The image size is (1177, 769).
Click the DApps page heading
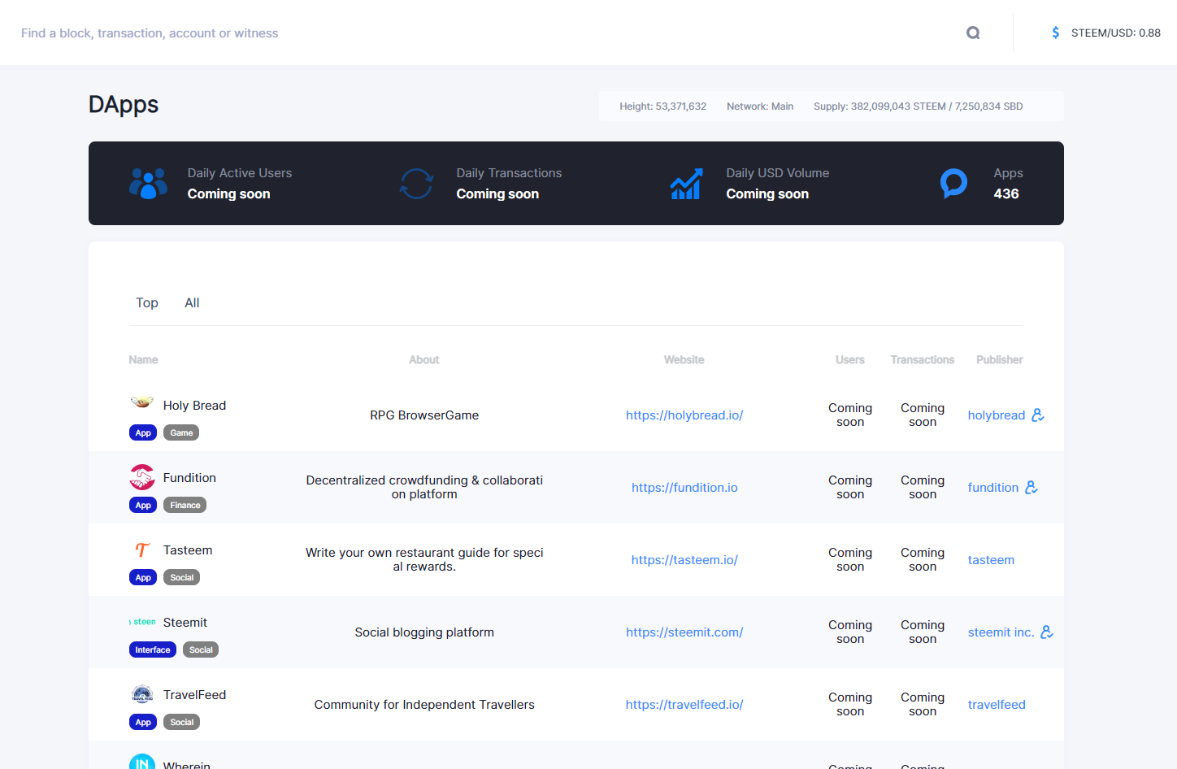[x=124, y=105]
